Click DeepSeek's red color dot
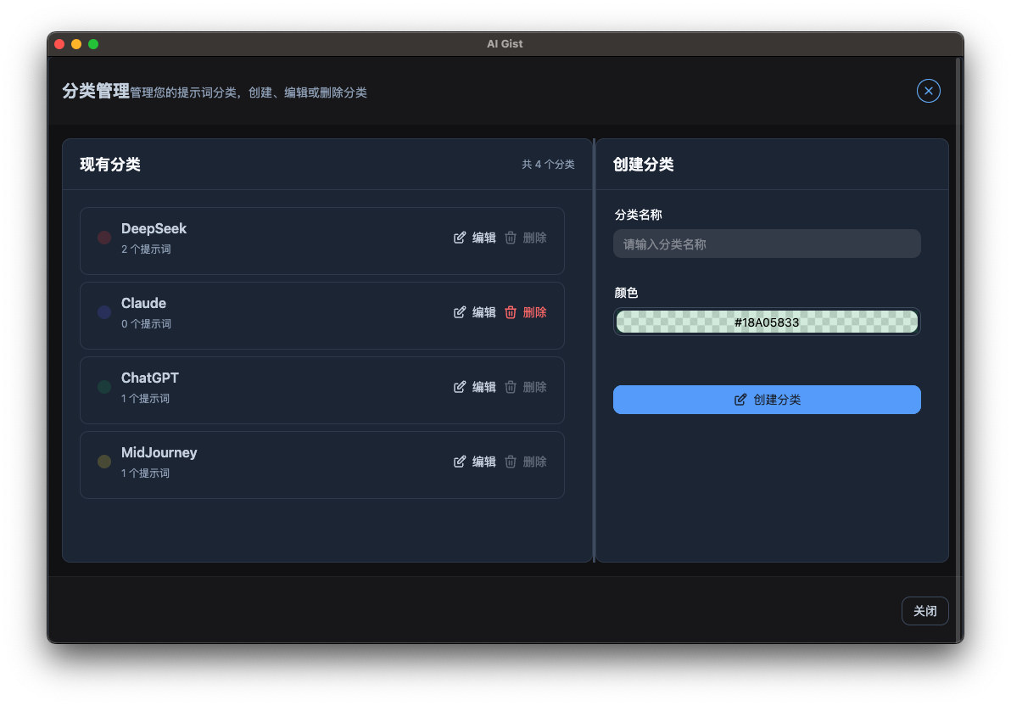The image size is (1011, 706). coord(103,238)
